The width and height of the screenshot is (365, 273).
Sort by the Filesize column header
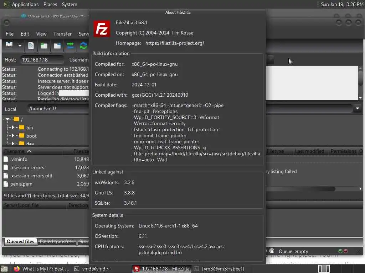coord(76,151)
